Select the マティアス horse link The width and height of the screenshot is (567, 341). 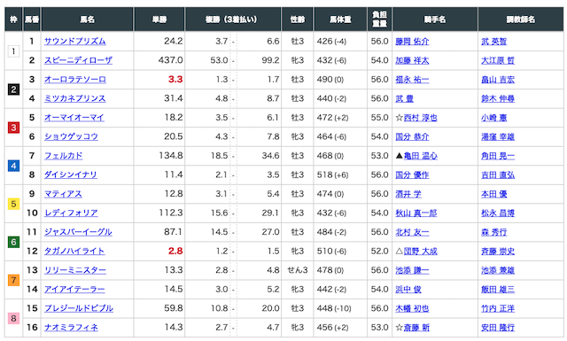coord(63,194)
